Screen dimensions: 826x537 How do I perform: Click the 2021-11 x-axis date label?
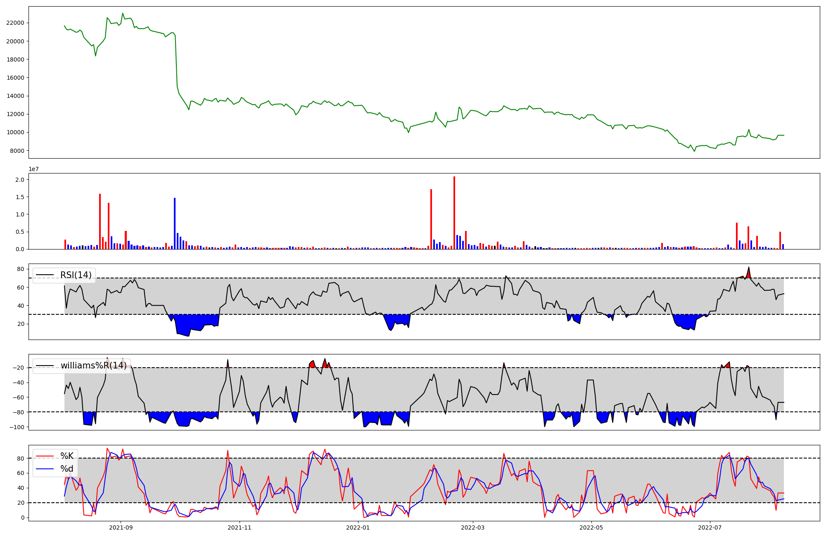(x=239, y=527)
